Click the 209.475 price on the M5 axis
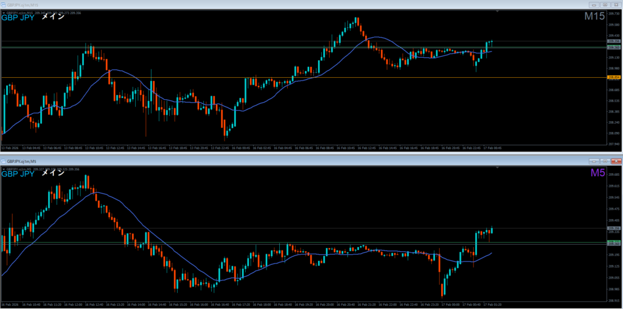 614,209
